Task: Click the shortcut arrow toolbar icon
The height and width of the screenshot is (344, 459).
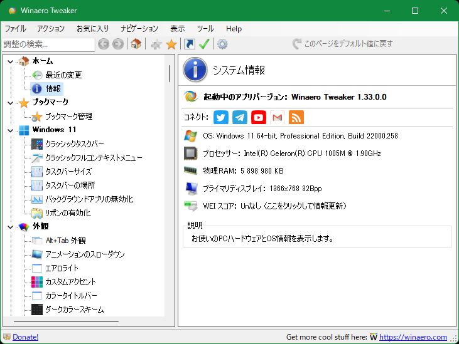Action: pyautogui.click(x=190, y=44)
